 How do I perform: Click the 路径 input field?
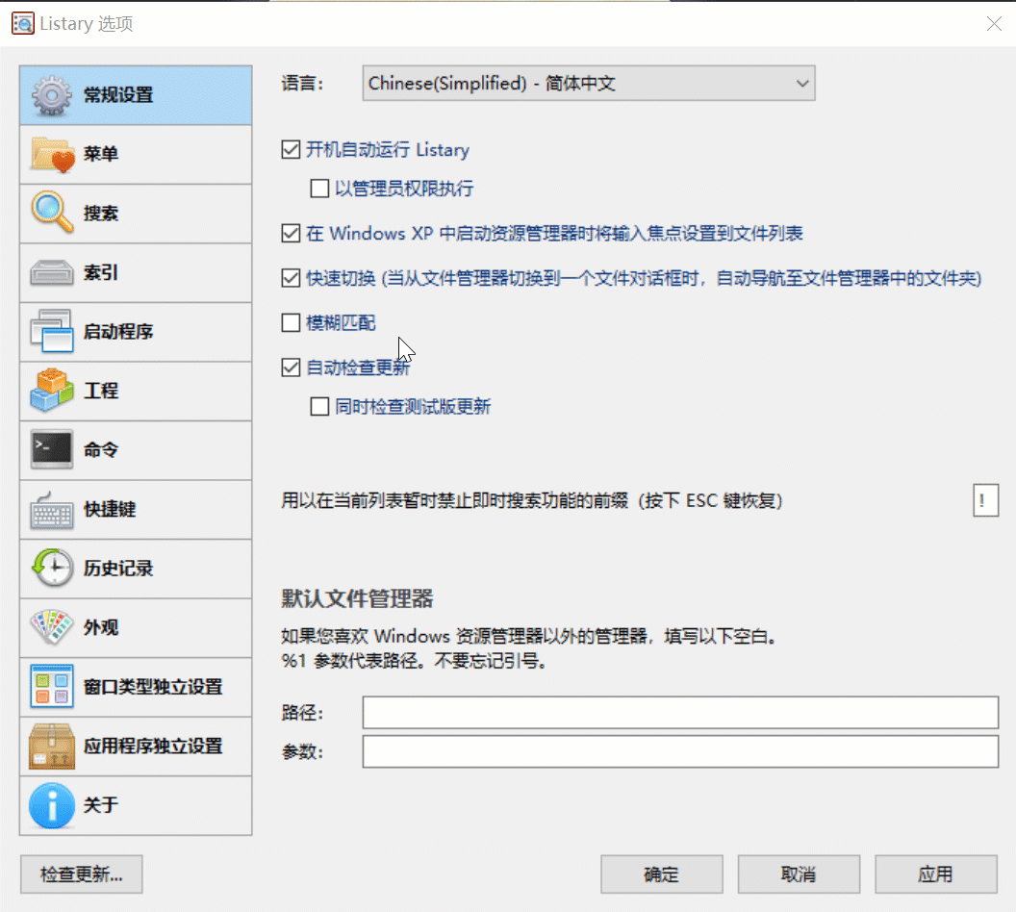(x=680, y=713)
